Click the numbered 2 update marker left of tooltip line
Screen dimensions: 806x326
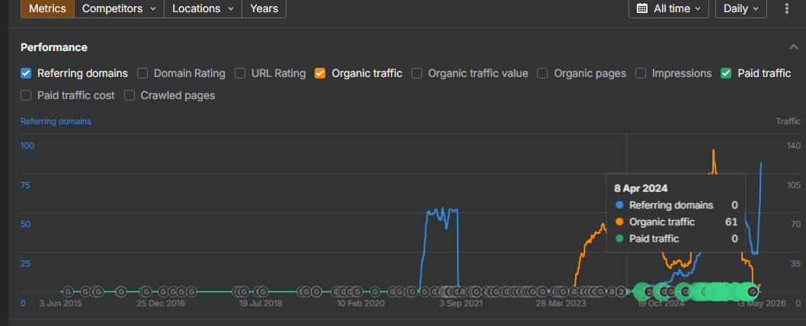tap(622, 292)
